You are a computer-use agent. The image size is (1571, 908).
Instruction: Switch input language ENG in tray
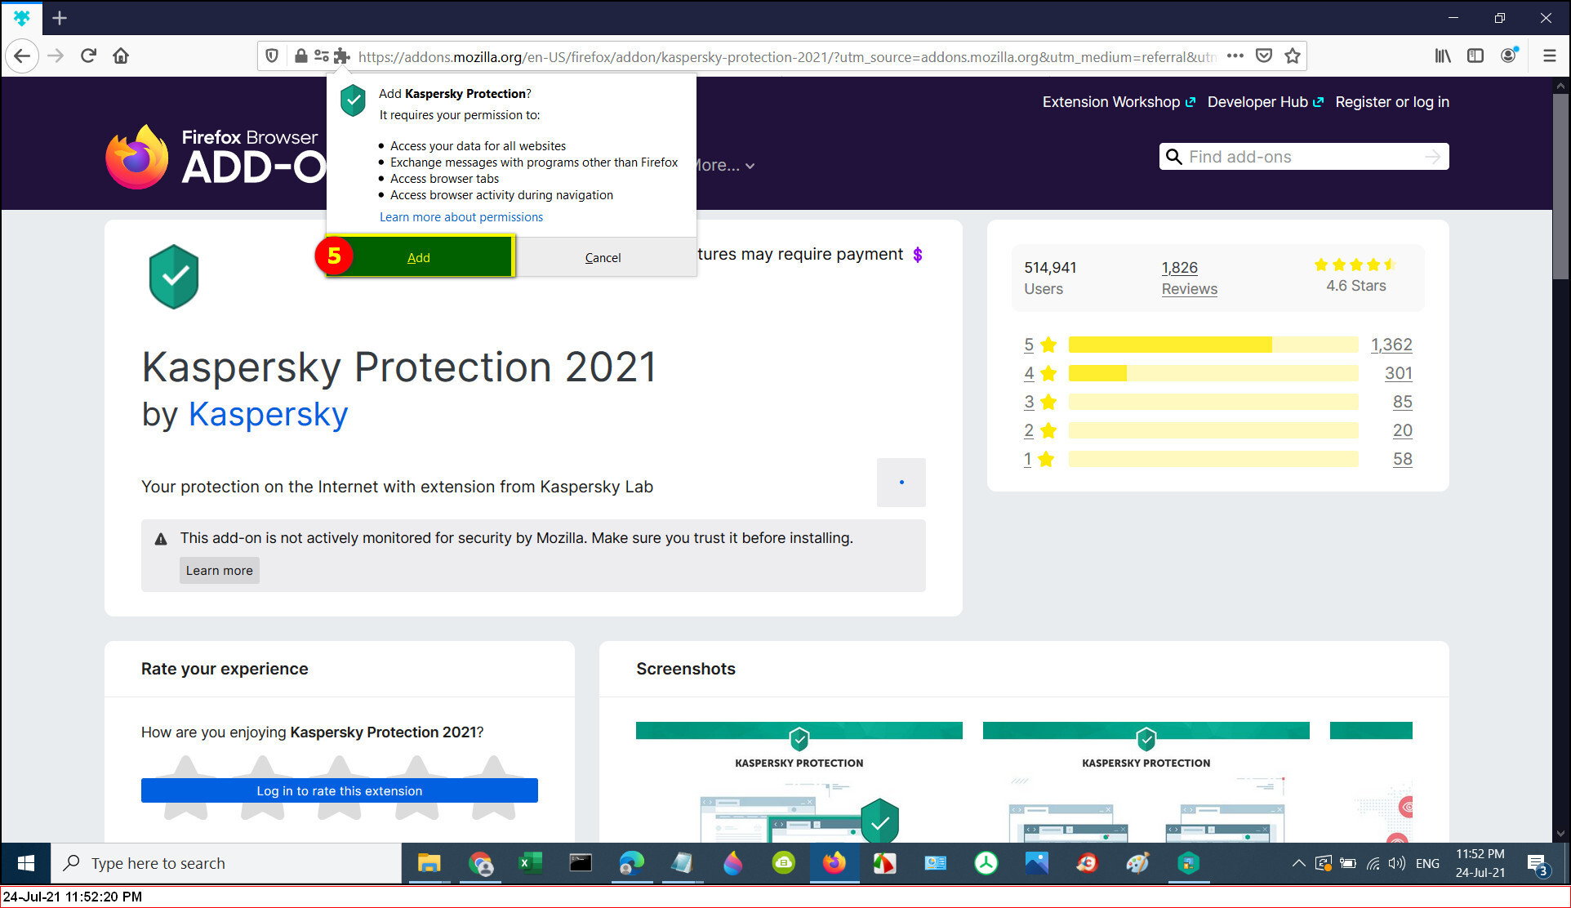[x=1427, y=863]
